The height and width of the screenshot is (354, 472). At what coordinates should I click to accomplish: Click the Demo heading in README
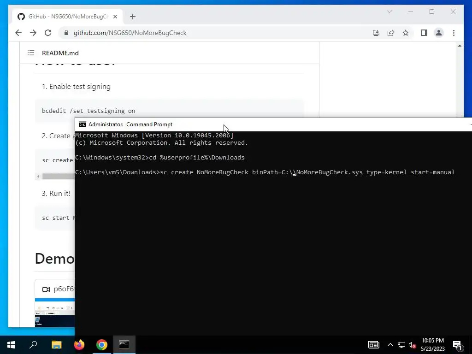point(55,258)
